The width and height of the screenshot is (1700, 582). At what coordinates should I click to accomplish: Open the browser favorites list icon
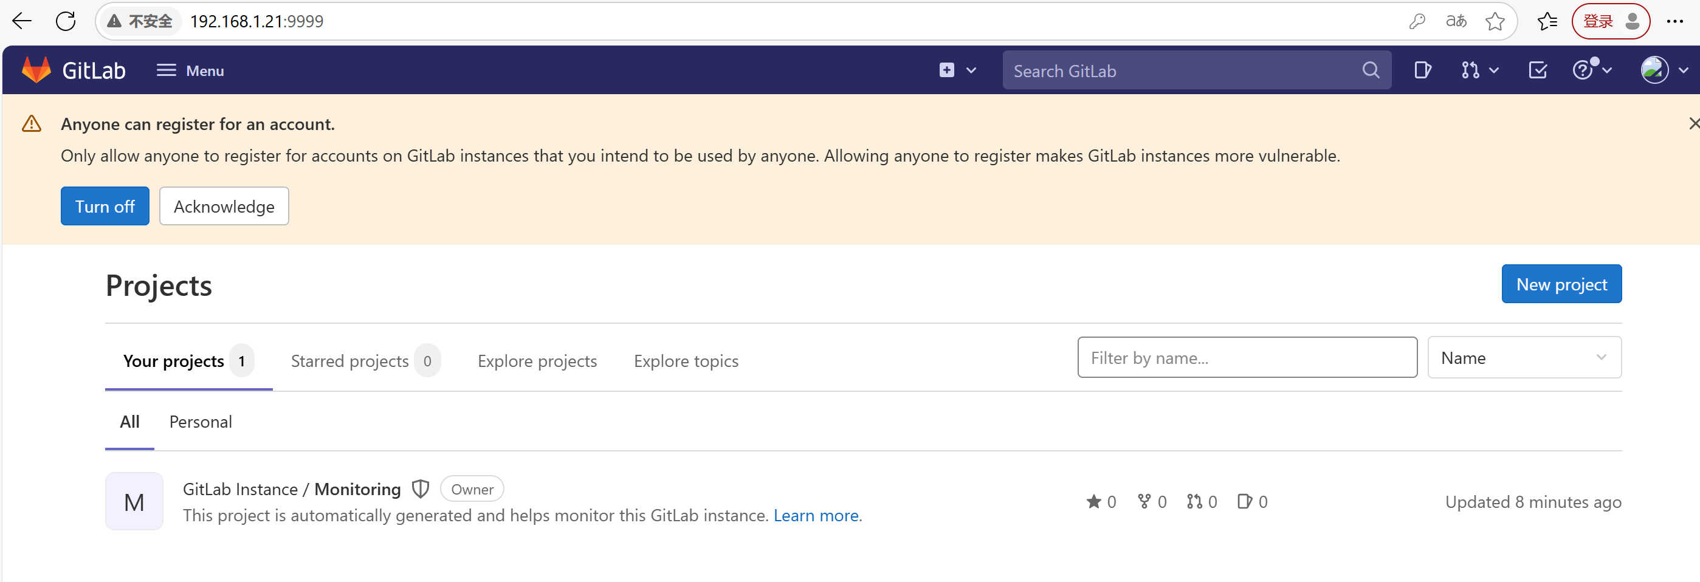[x=1547, y=22]
